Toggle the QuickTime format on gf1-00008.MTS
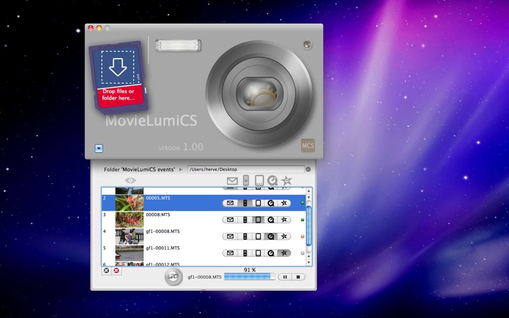Viewport: 509px width, 318px height. [x=271, y=236]
